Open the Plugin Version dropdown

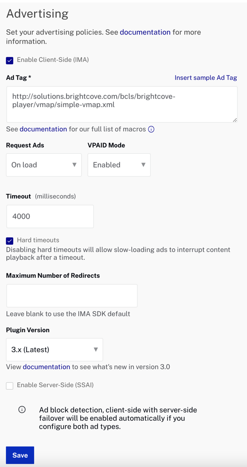tap(54, 350)
